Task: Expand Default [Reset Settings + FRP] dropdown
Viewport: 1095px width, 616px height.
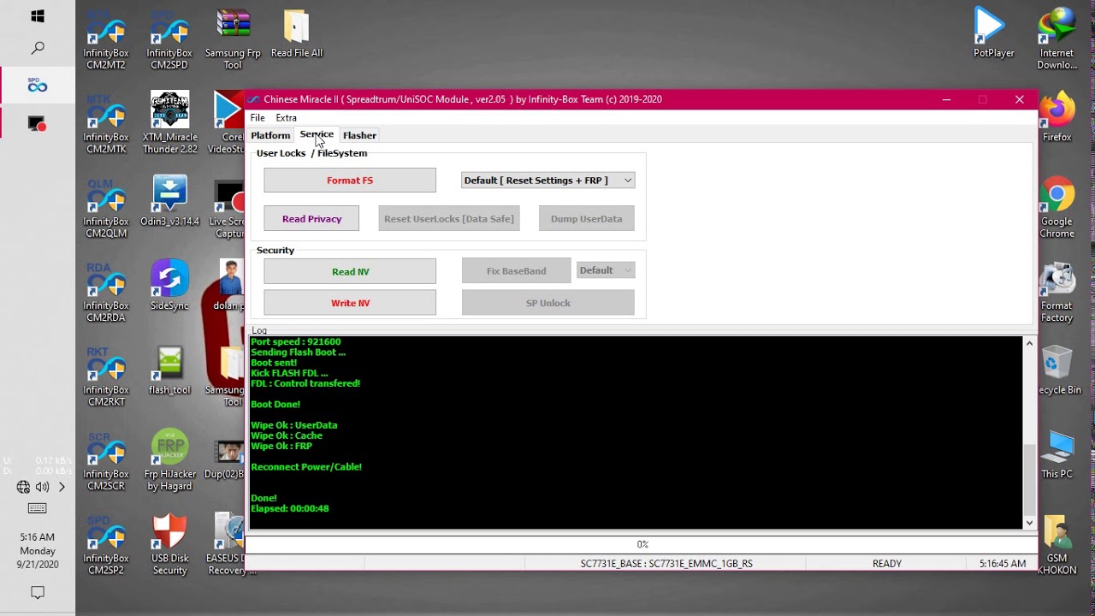Action: (547, 181)
